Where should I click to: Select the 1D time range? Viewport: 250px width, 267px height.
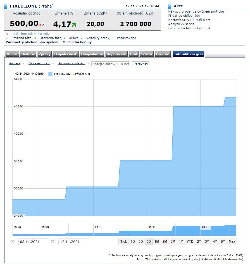tap(133, 242)
